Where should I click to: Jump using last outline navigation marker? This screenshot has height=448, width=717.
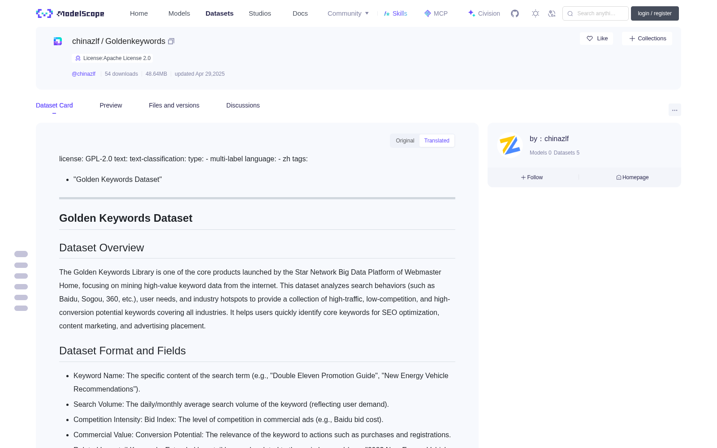(x=21, y=308)
